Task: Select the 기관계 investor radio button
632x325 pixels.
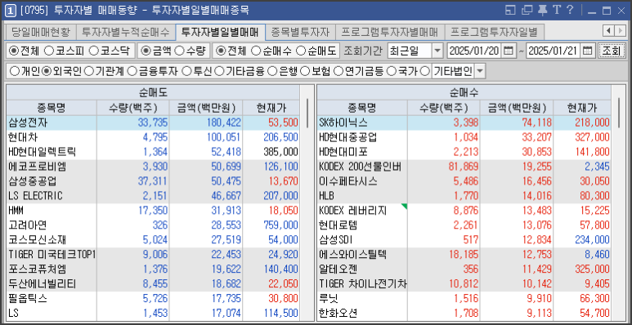Action: [x=88, y=72]
